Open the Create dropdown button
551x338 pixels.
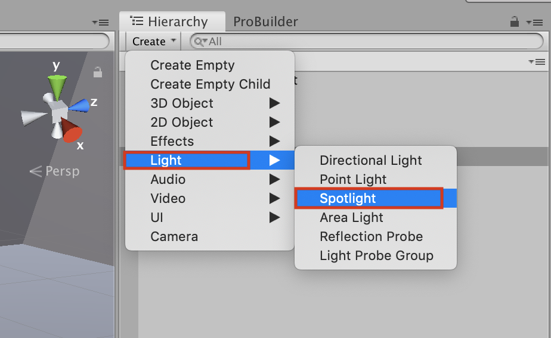(x=154, y=42)
